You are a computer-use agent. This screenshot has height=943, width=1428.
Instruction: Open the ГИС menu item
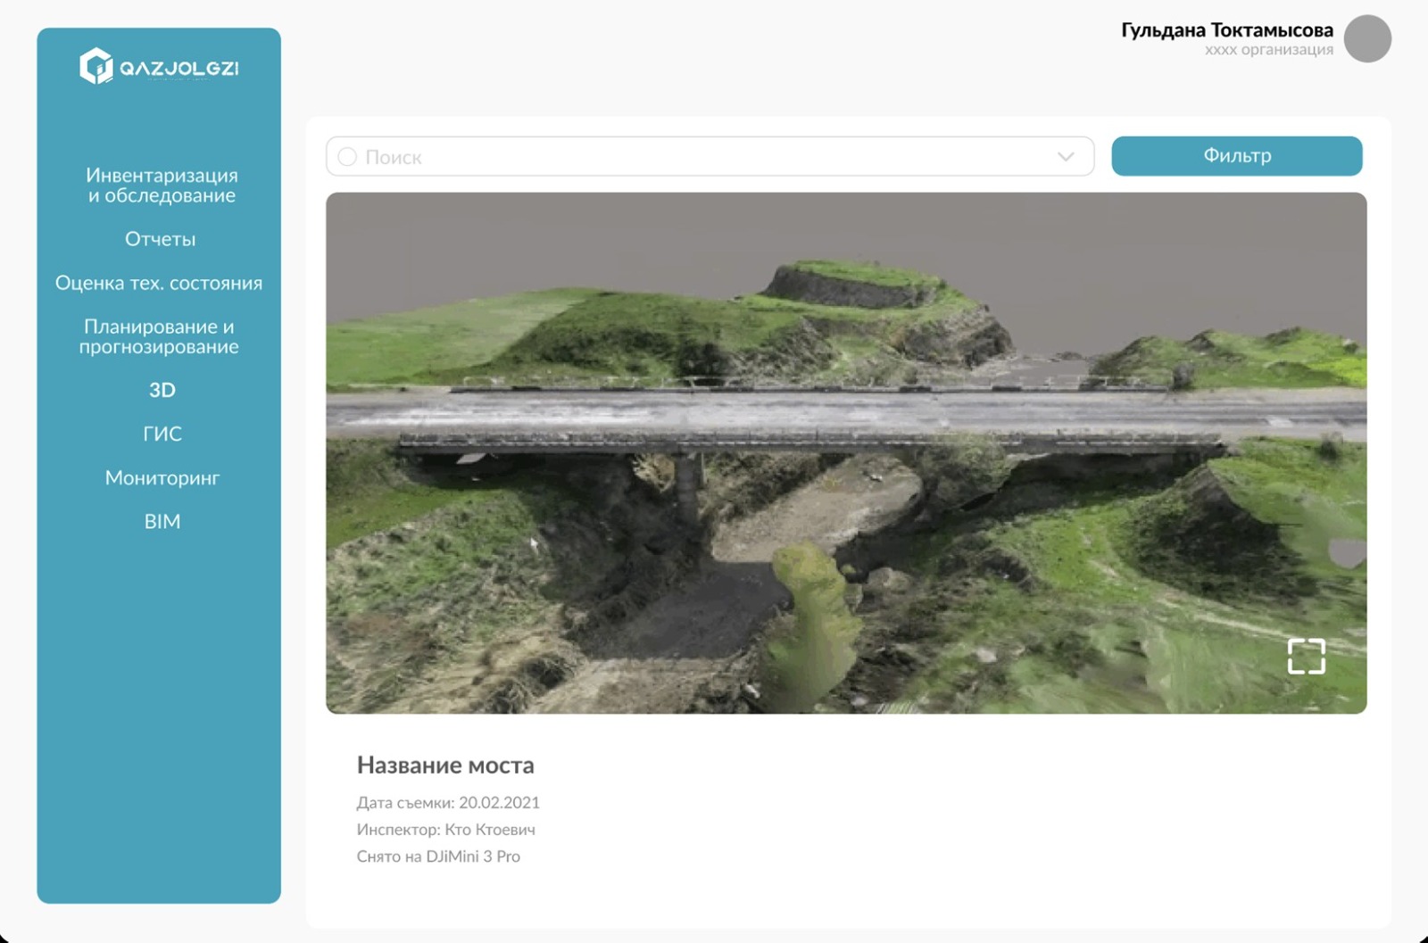162,434
